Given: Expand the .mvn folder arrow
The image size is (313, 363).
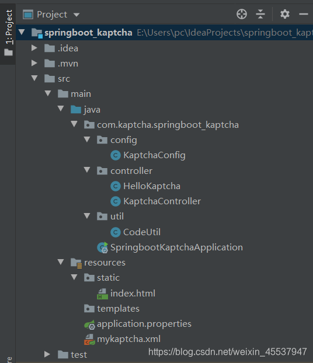Looking at the screenshot, I should 34,63.
